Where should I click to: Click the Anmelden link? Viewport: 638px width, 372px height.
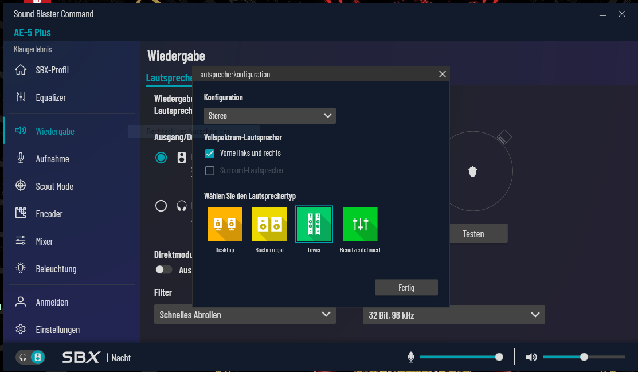[x=52, y=302]
